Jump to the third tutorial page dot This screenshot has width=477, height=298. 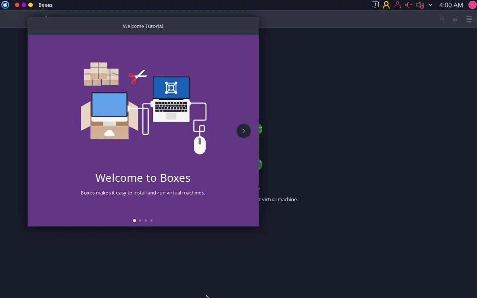click(x=146, y=221)
